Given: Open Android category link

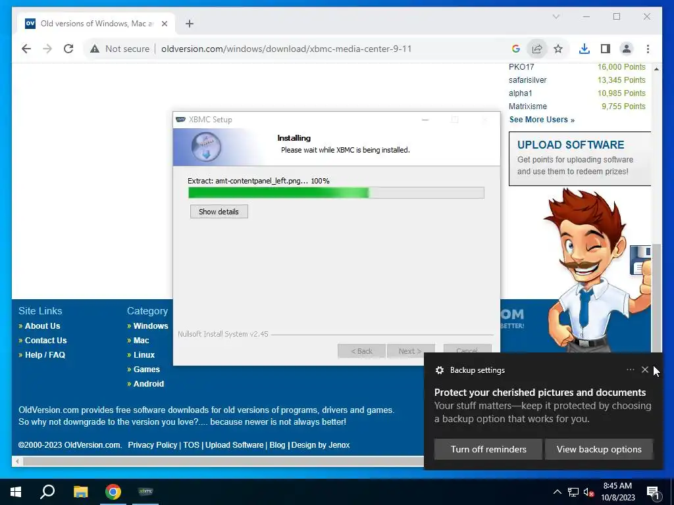Looking at the screenshot, I should (148, 384).
